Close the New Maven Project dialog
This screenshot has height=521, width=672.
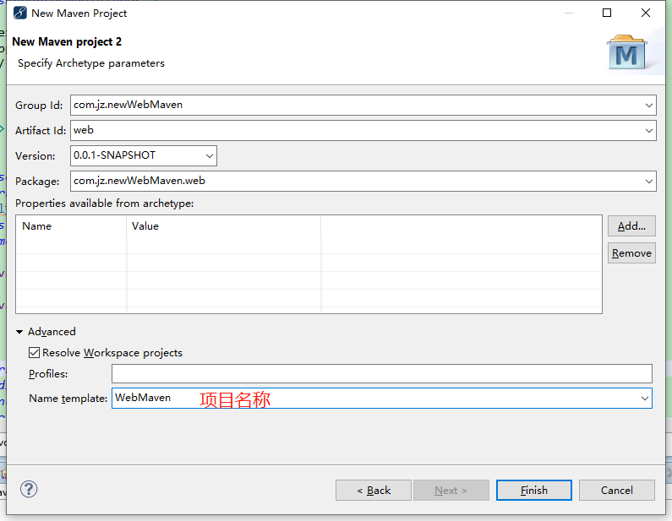tap(646, 13)
